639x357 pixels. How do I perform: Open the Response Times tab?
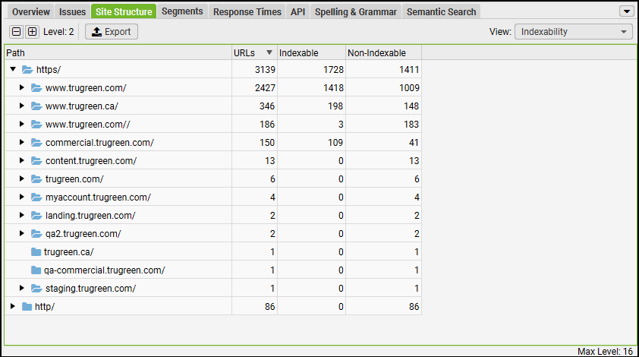[x=247, y=12]
